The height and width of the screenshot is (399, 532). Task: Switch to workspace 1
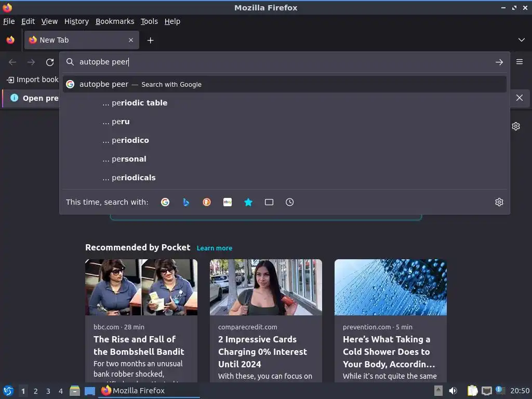pos(23,391)
